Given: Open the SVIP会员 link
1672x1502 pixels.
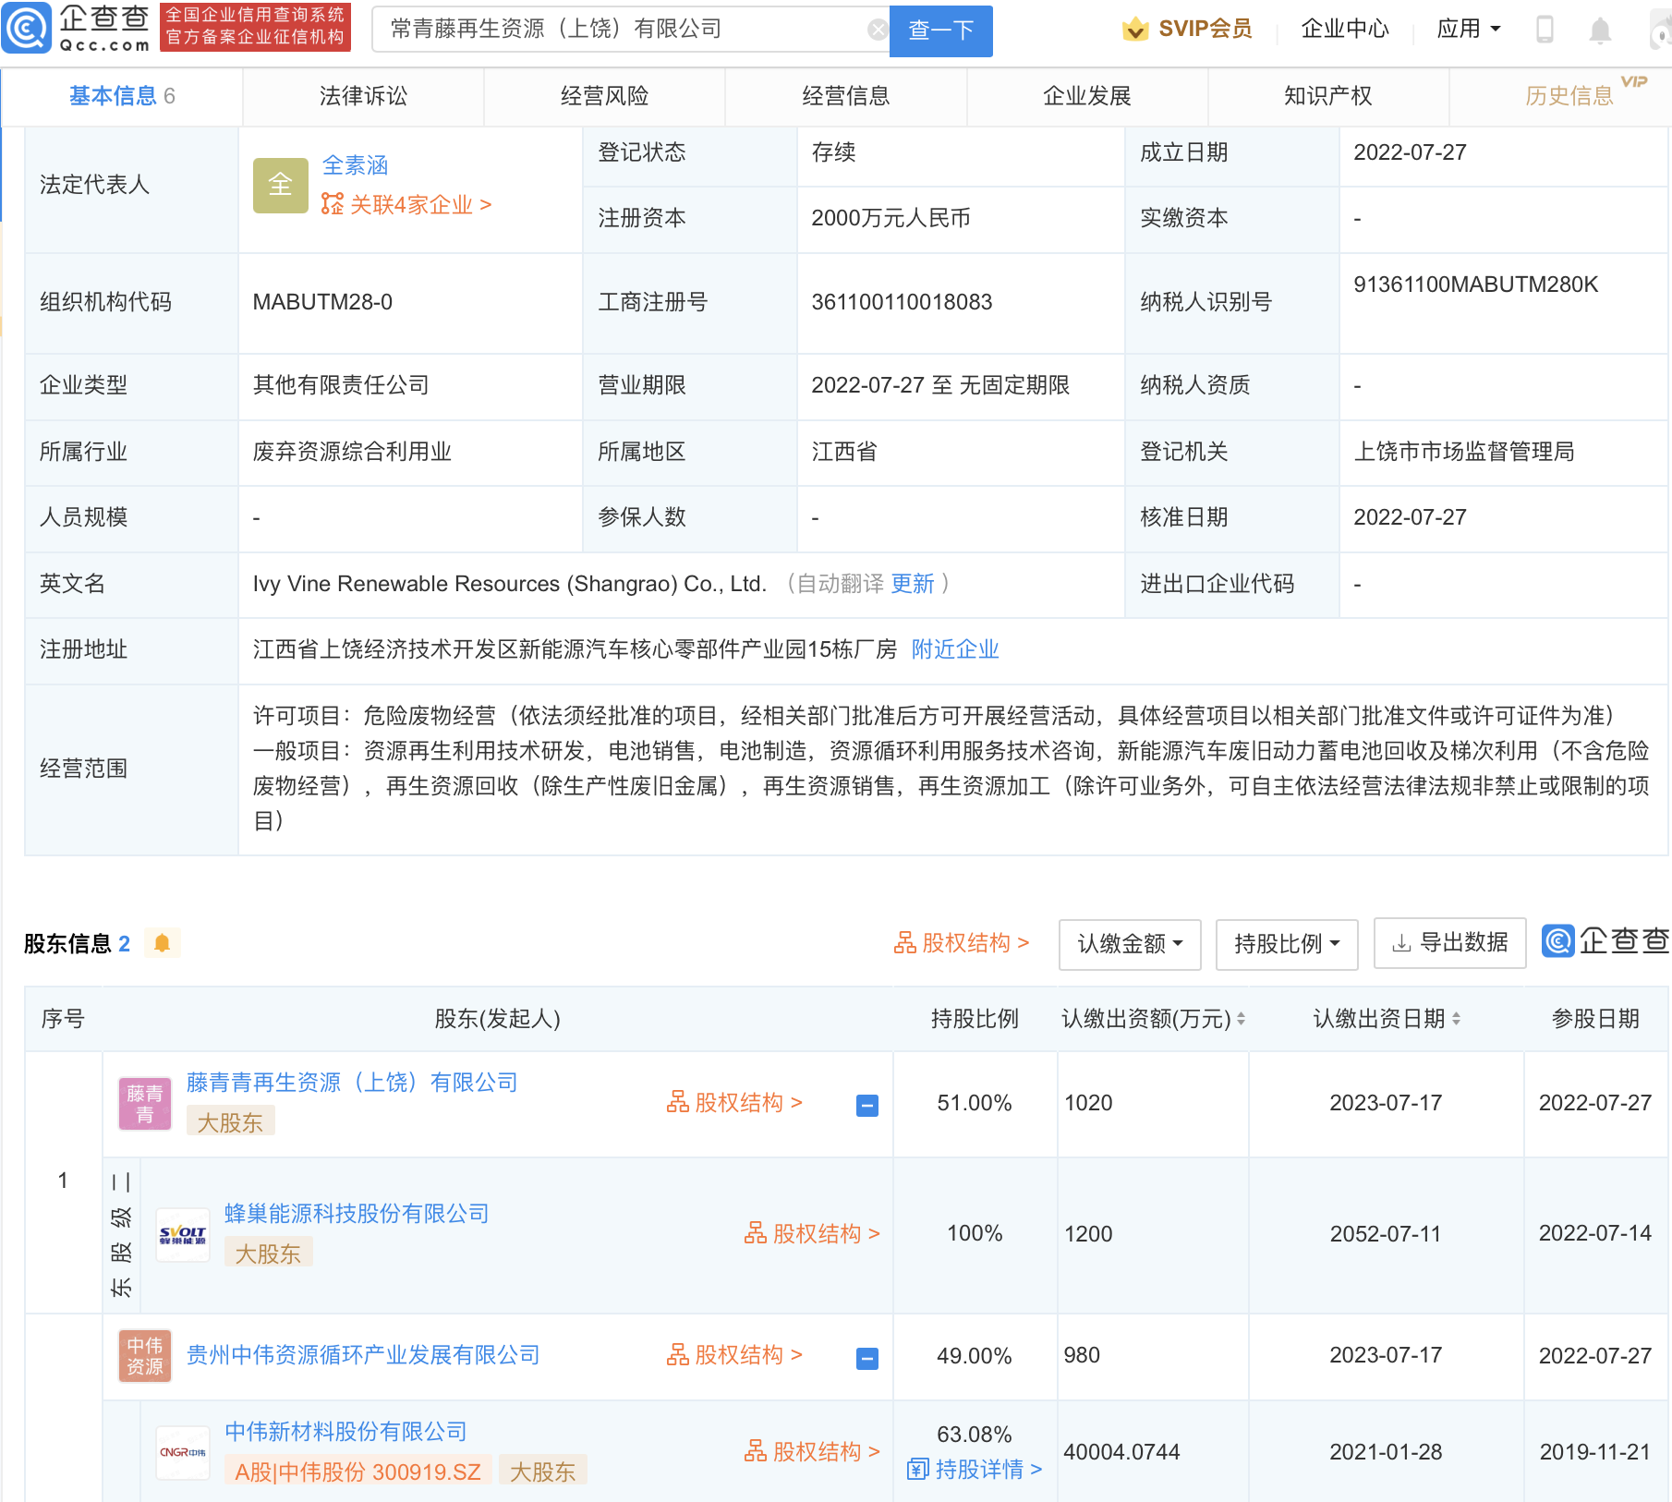Looking at the screenshot, I should coord(1206,29).
